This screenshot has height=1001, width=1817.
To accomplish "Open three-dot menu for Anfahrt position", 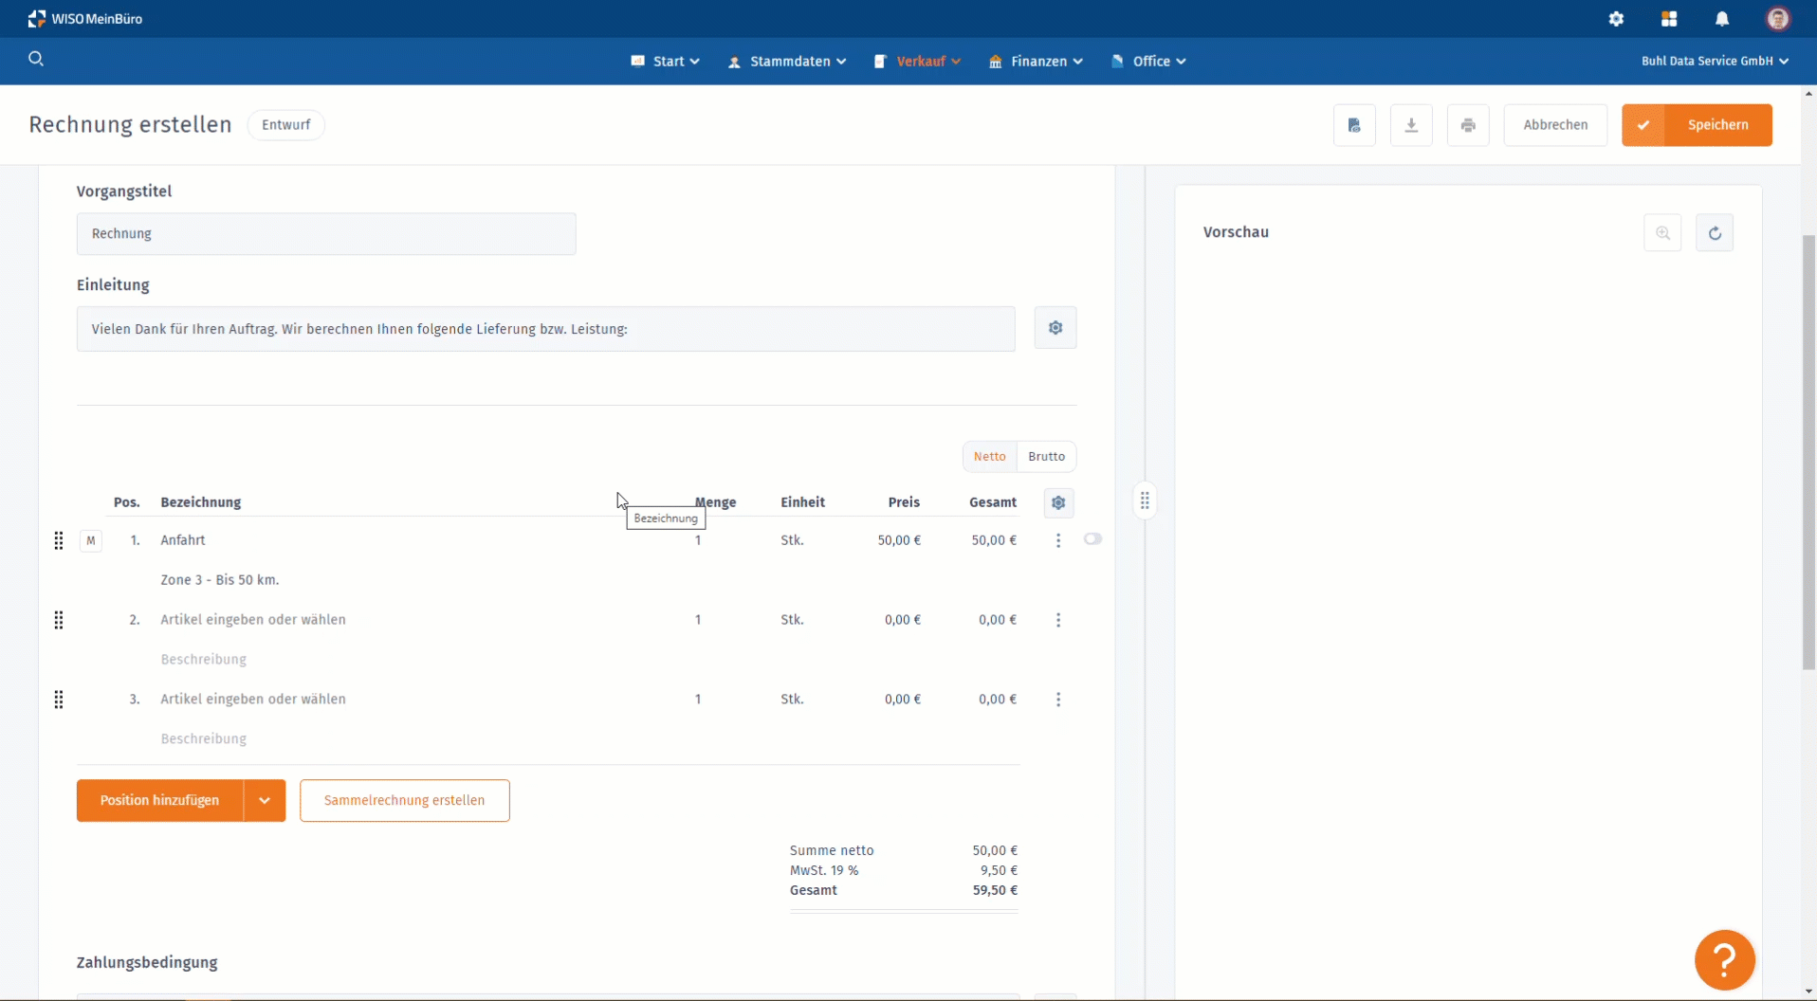I will click(x=1058, y=540).
